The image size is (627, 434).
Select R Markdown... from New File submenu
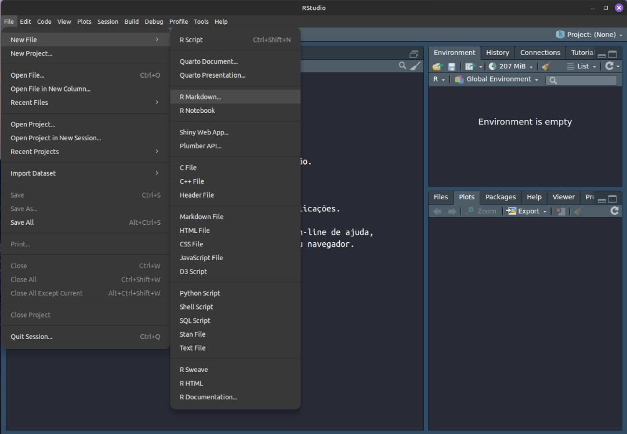pos(200,97)
